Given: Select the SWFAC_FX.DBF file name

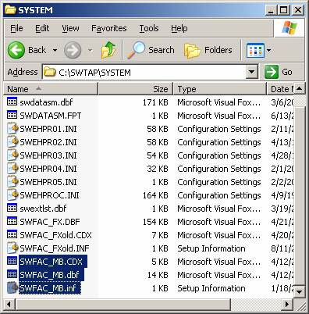Looking at the screenshot, I should [50, 222].
